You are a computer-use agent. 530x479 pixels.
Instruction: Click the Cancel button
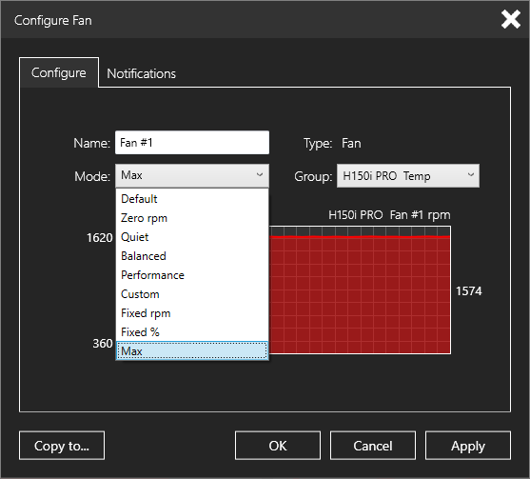[x=373, y=446]
